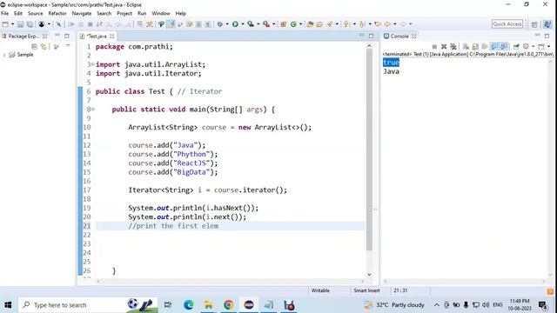The image size is (557, 313).
Task: Toggle Link with Editor in Package Explorer
Action: [44, 46]
